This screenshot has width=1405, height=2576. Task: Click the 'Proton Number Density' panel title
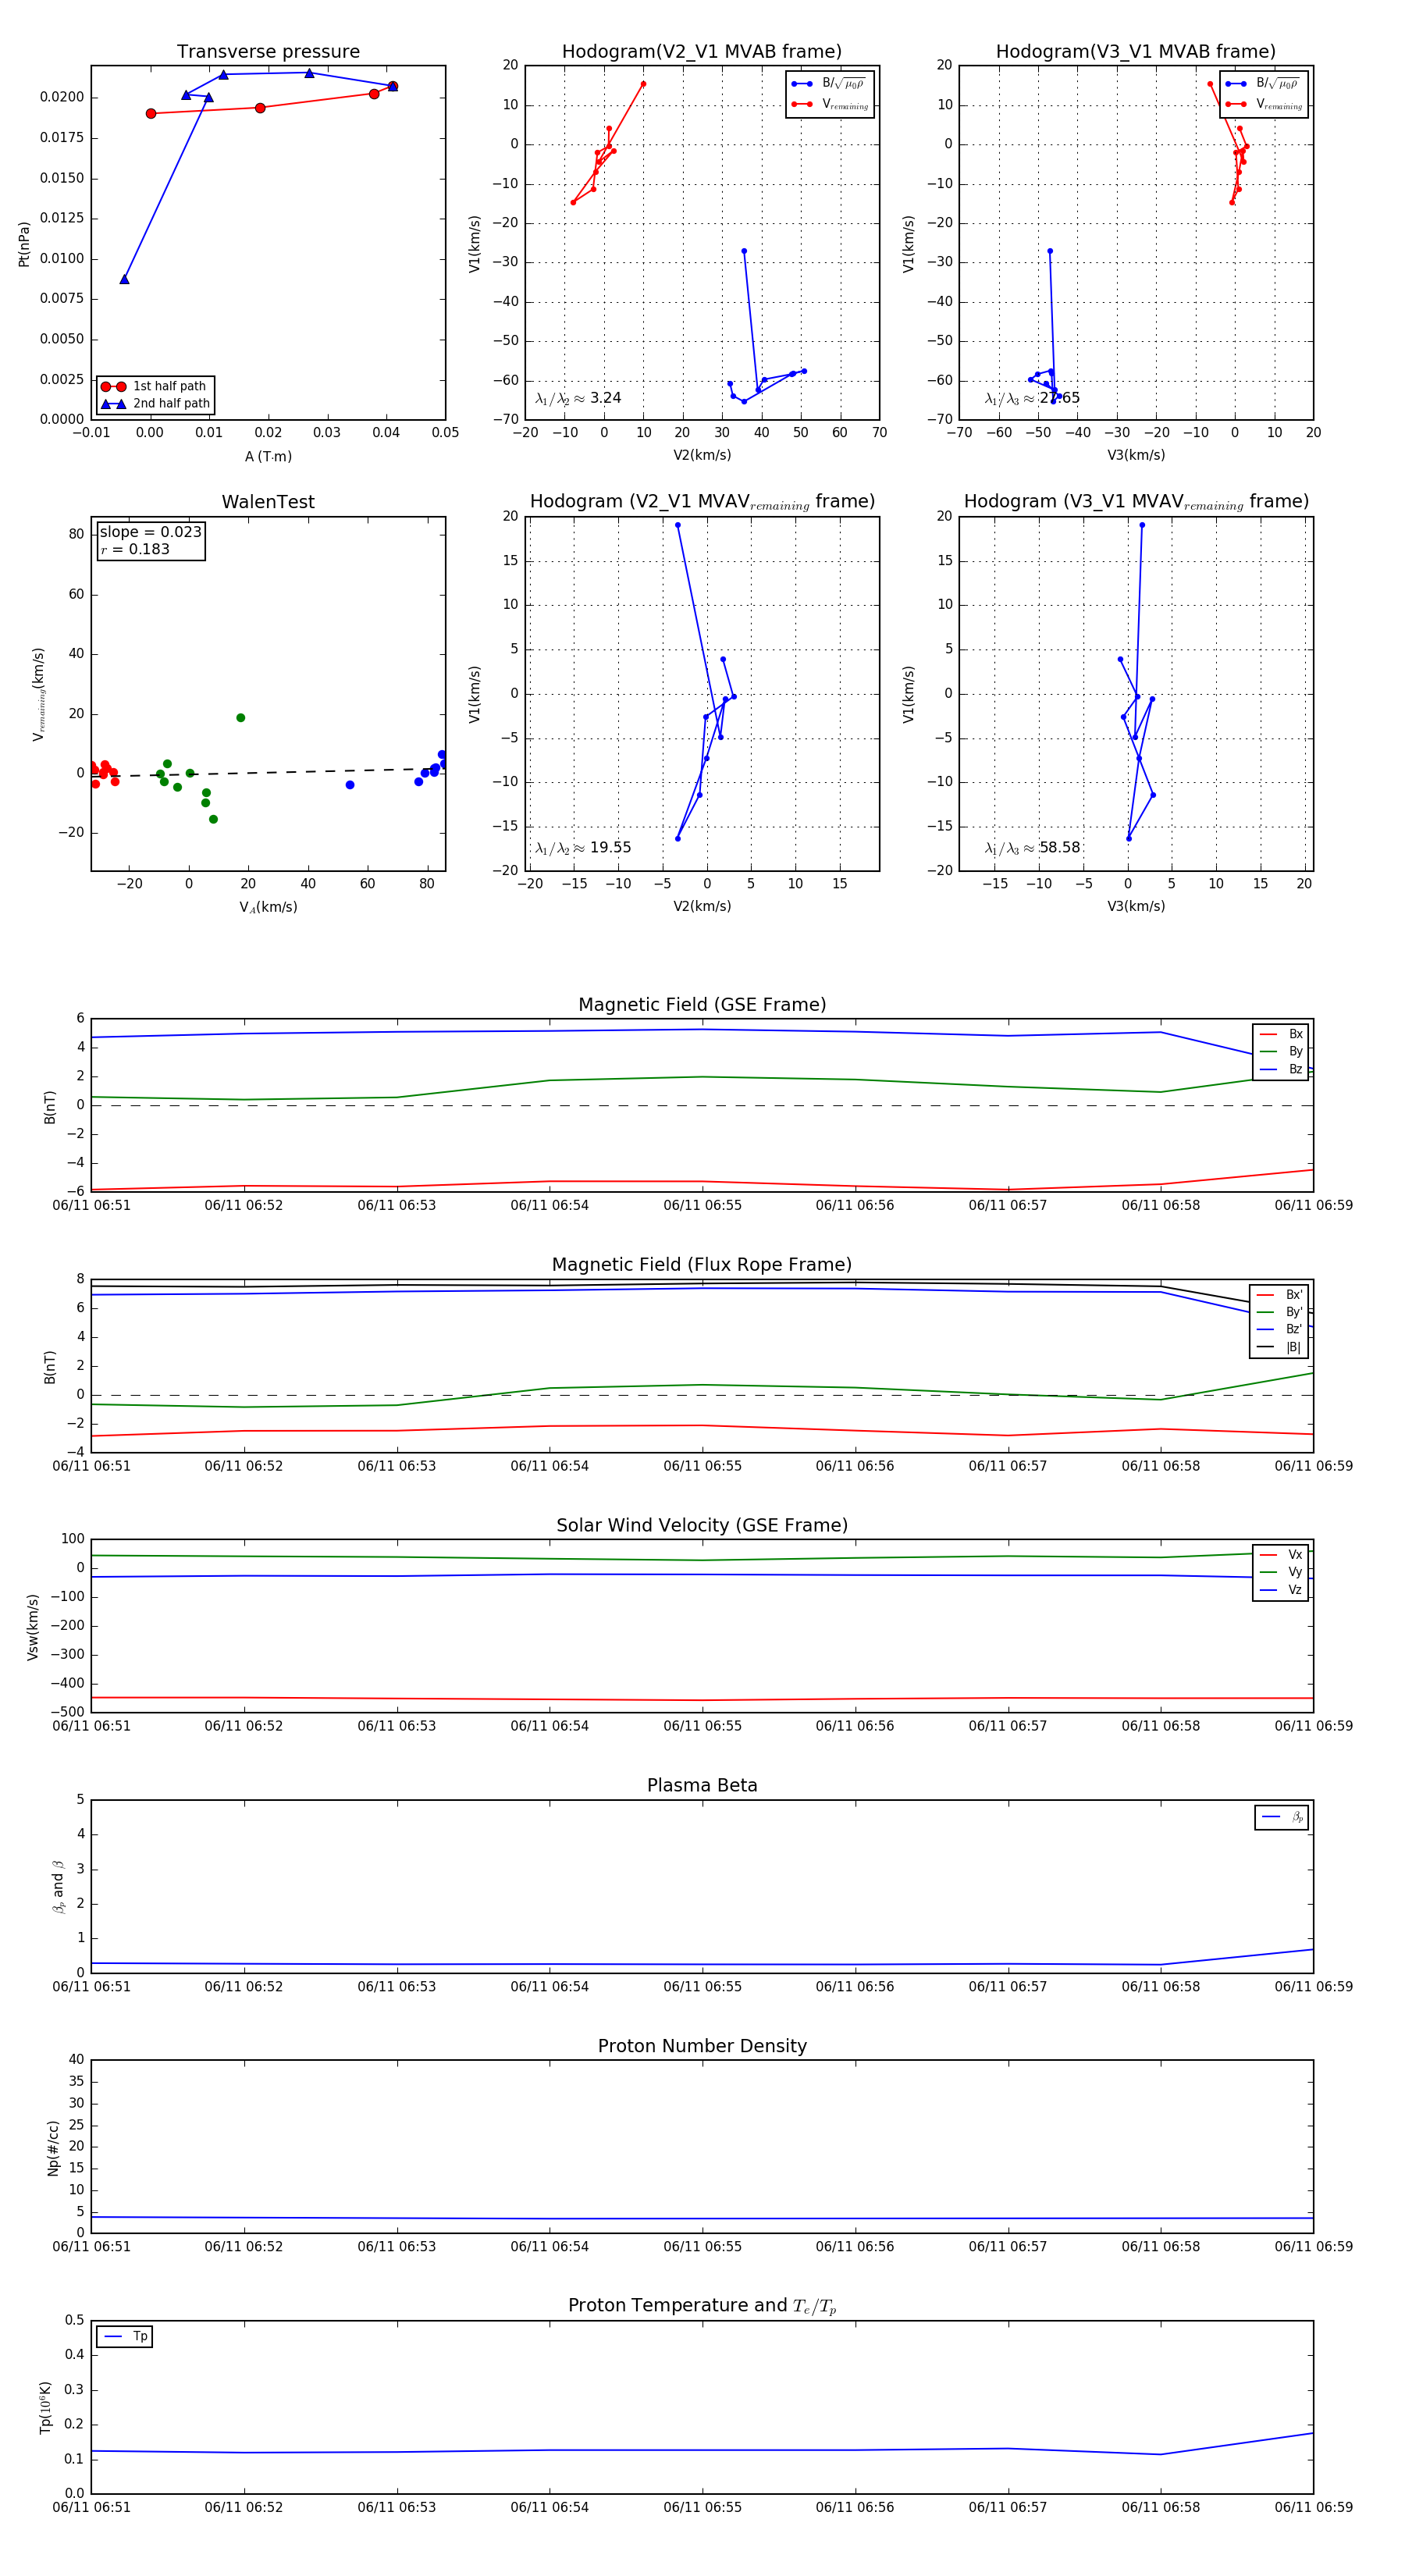click(702, 2046)
